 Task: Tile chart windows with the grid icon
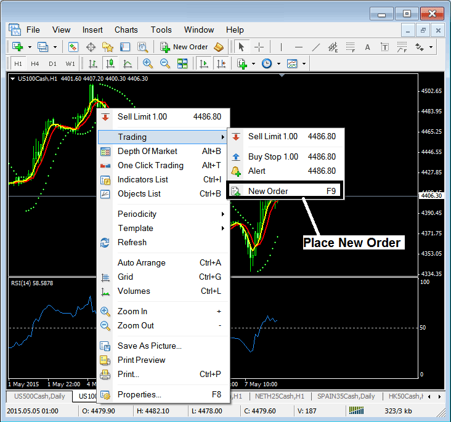click(x=182, y=63)
